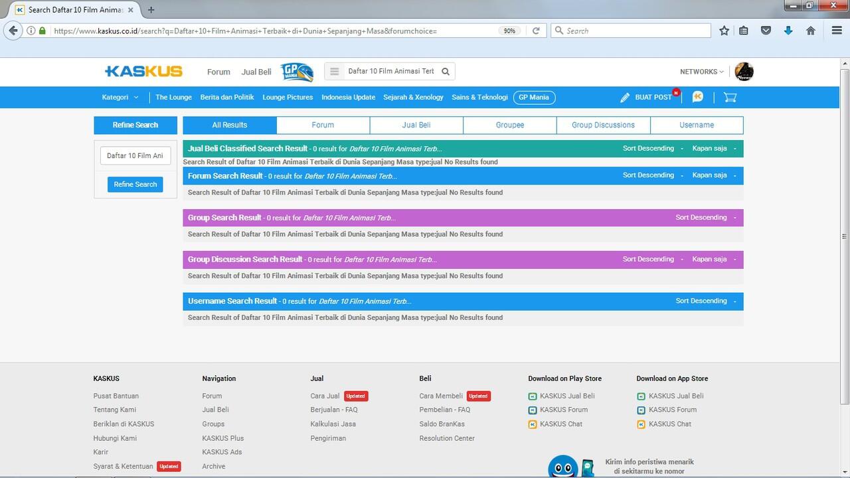The image size is (850, 478).
Task: Click the hamburger icon in site search box
Action: (335, 72)
